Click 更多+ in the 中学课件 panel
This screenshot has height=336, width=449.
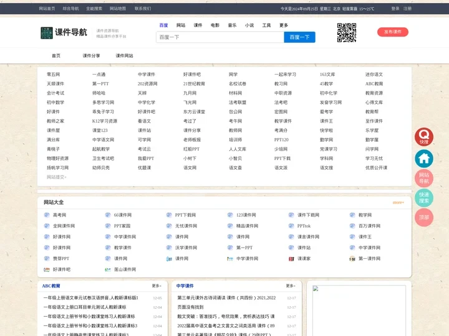tap(291, 286)
